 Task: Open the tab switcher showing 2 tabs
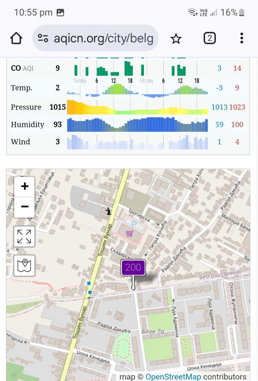coord(209,39)
